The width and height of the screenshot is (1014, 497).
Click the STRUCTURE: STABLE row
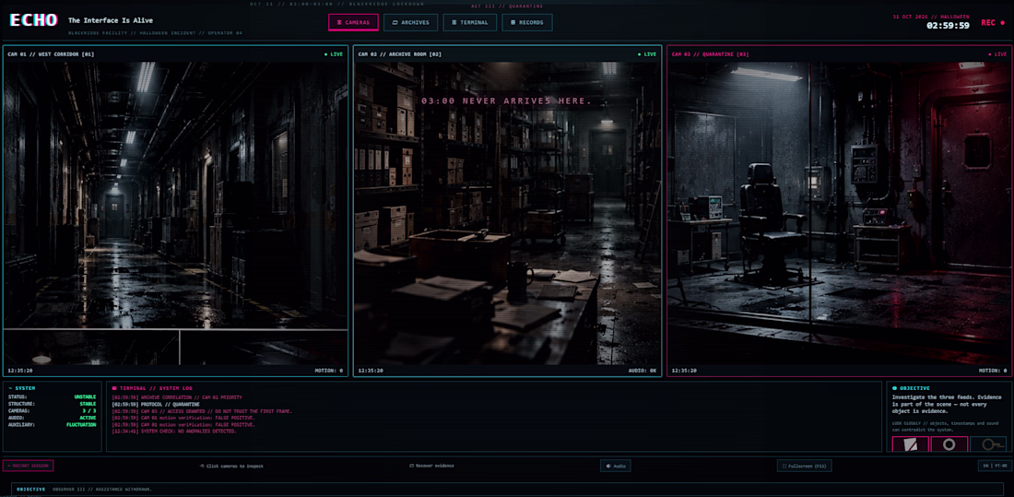52,404
